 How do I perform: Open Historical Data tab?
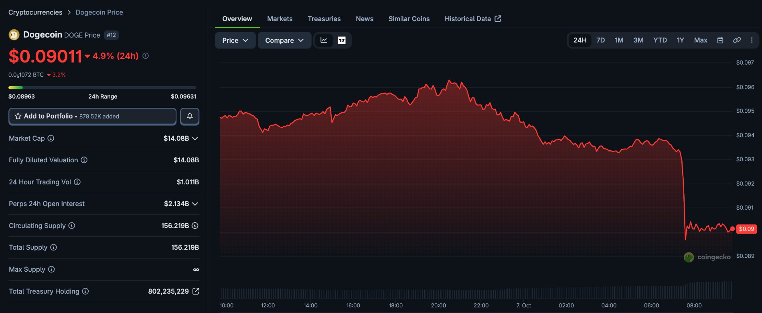pos(473,19)
